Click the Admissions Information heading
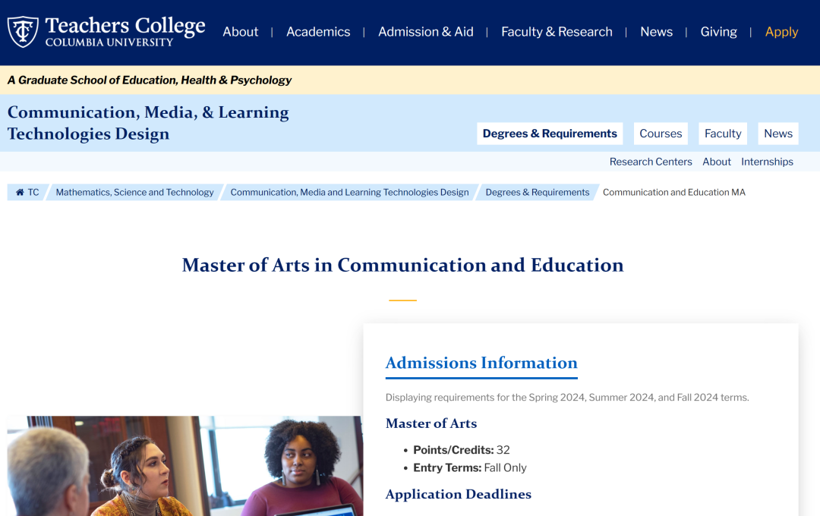The image size is (820, 516). (481, 363)
